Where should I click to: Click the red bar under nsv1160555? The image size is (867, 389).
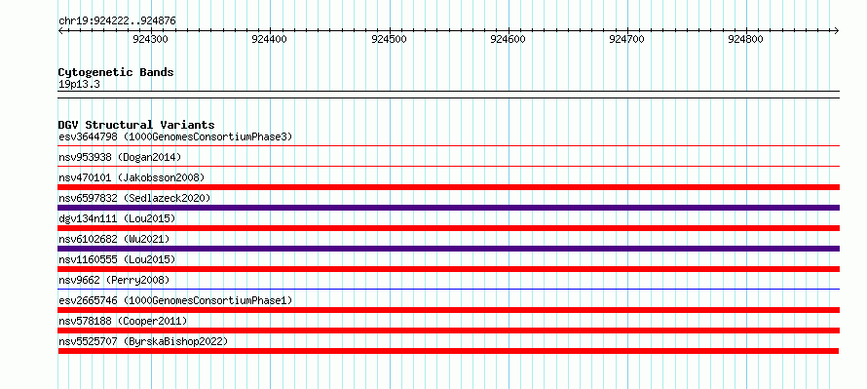[448, 269]
